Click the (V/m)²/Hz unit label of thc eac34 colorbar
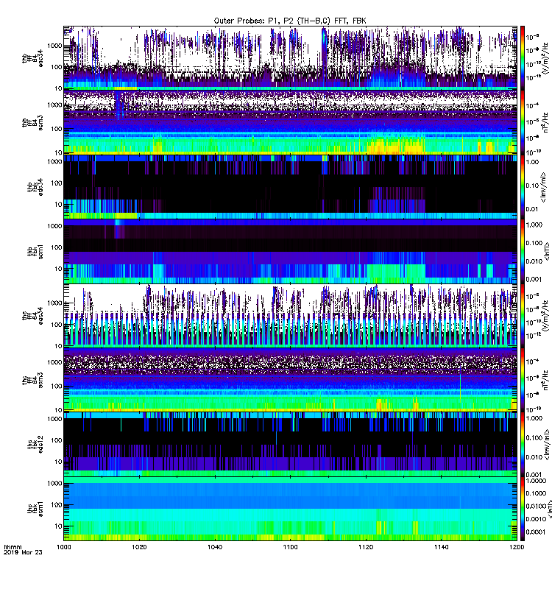The height and width of the screenshot is (589, 552). (x=546, y=317)
